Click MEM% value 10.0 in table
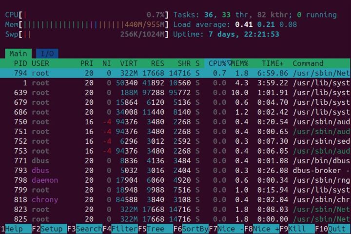Viewport: 351px width, 234px height. tap(239, 93)
